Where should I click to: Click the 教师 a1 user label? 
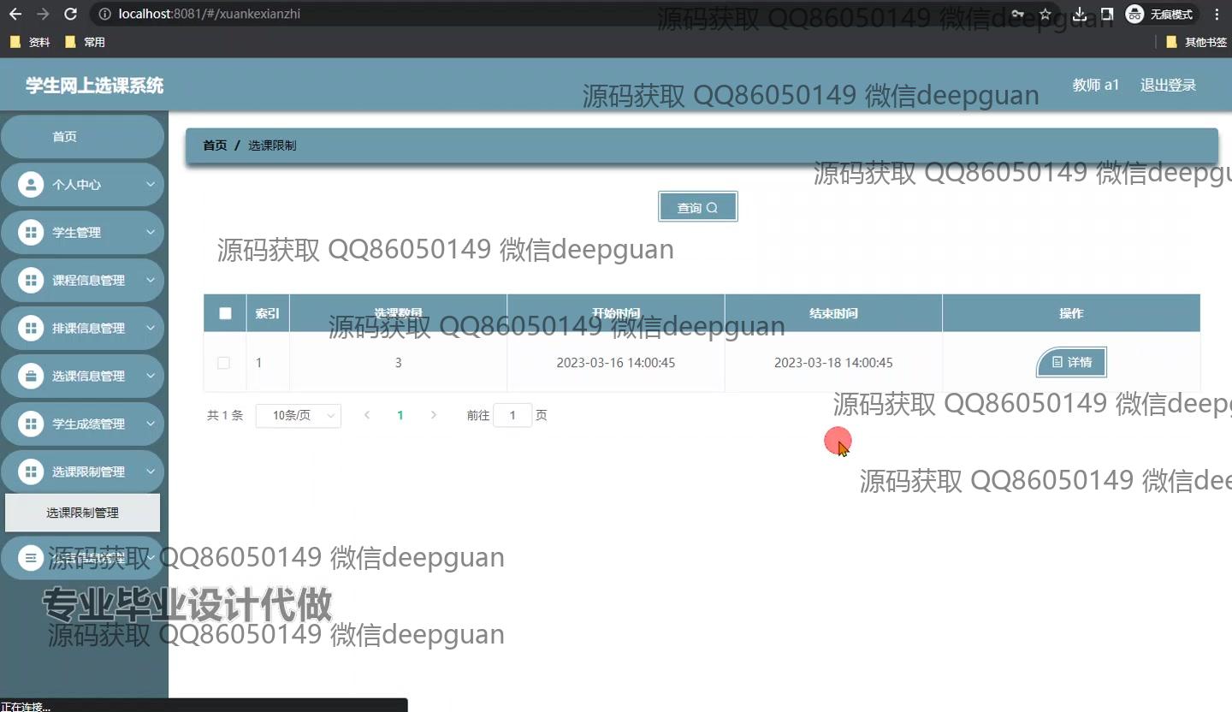(1096, 86)
